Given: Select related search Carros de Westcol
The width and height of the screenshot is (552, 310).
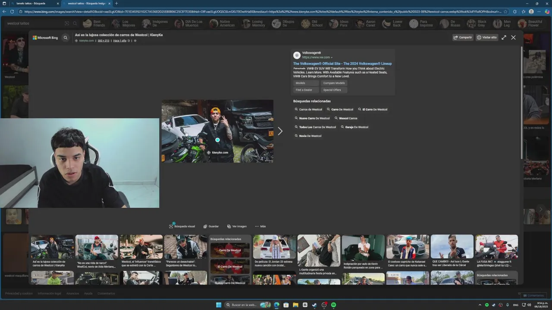Looking at the screenshot, I should point(308,109).
